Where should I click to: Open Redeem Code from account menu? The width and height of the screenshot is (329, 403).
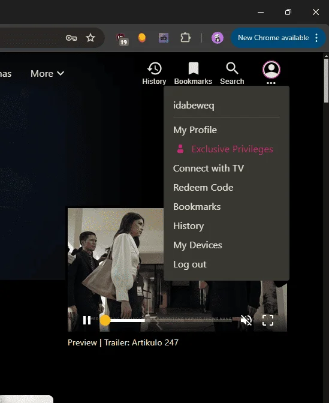click(x=203, y=188)
